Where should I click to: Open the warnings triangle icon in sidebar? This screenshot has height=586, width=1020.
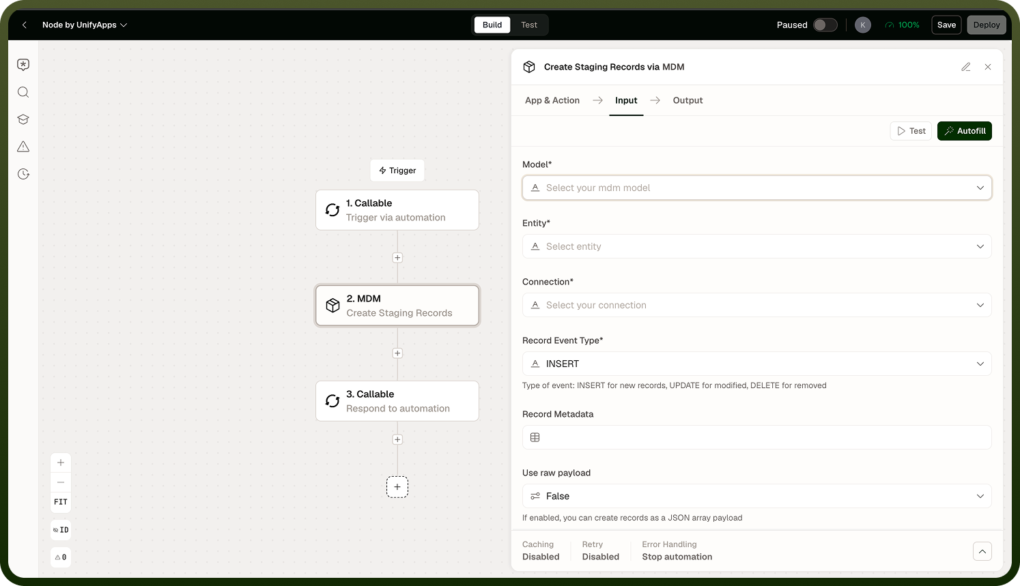23,147
